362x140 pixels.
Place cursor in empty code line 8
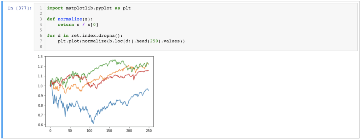(201, 47)
